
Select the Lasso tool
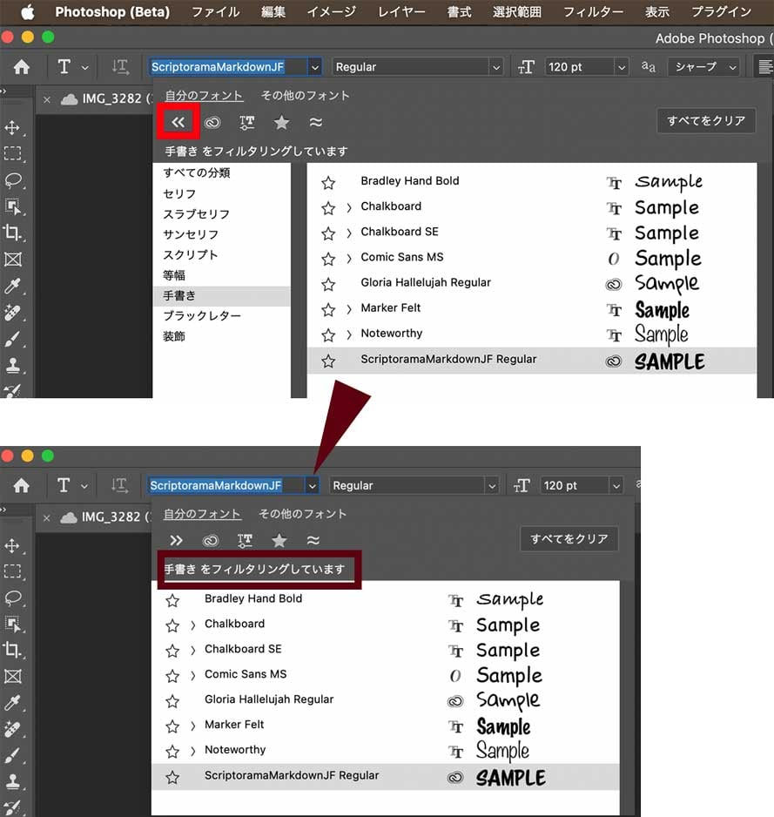coord(13,180)
